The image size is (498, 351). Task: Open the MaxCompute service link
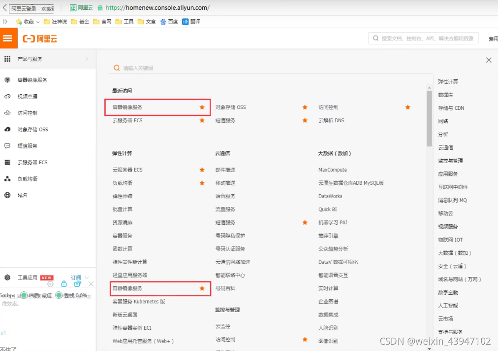pos(333,170)
